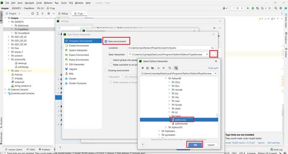Click folder icon in Location field
288x154 pixels.
(x=212, y=48)
